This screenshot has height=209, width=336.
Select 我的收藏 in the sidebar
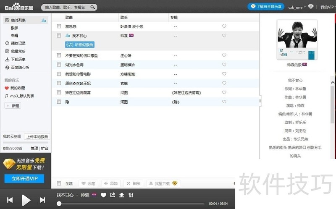pyautogui.click(x=17, y=88)
